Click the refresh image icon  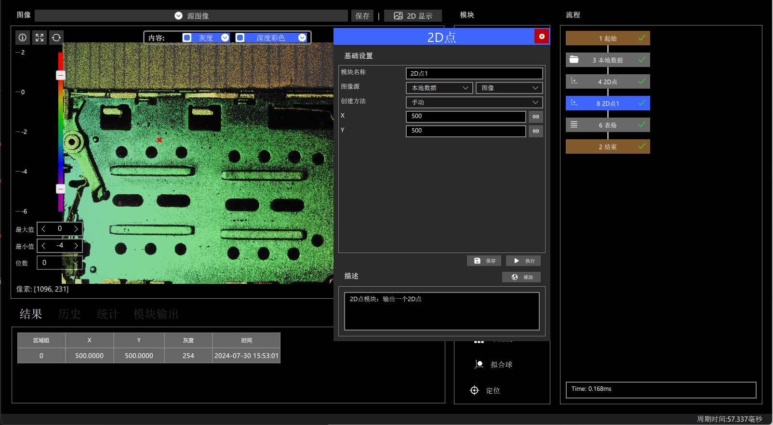[x=56, y=38]
